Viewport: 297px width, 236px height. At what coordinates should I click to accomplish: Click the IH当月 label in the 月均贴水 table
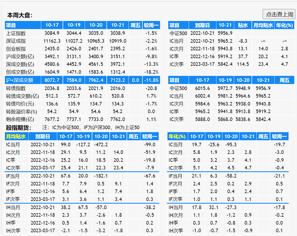point(13,208)
